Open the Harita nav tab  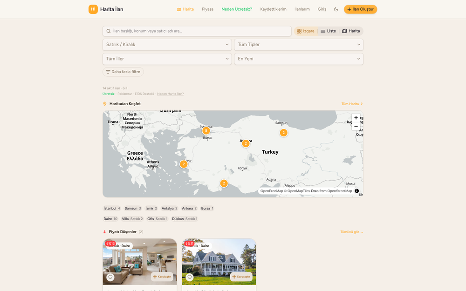point(185,9)
